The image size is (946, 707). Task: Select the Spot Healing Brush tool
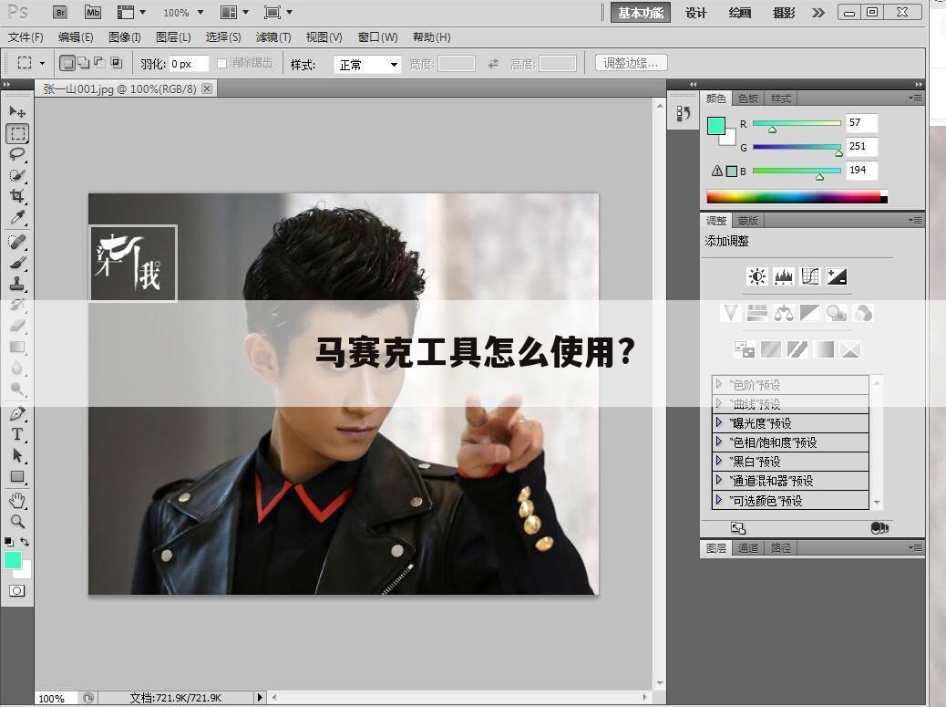pyautogui.click(x=17, y=242)
